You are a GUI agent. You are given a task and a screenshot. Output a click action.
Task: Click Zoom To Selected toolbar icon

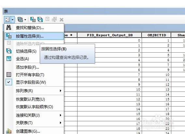54,20
